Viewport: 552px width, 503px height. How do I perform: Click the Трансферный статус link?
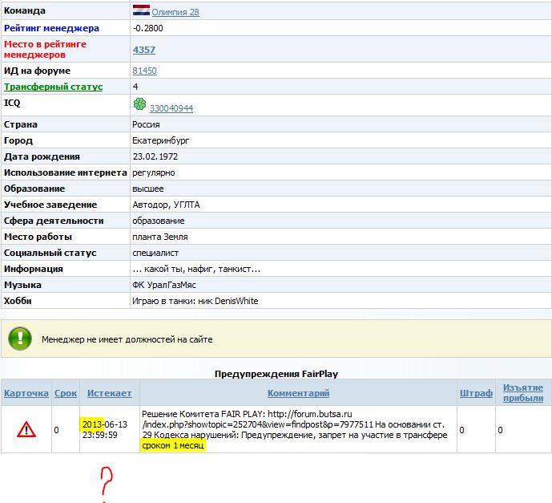[54, 87]
